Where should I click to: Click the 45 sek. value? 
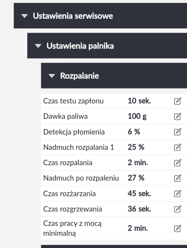[x=139, y=194]
